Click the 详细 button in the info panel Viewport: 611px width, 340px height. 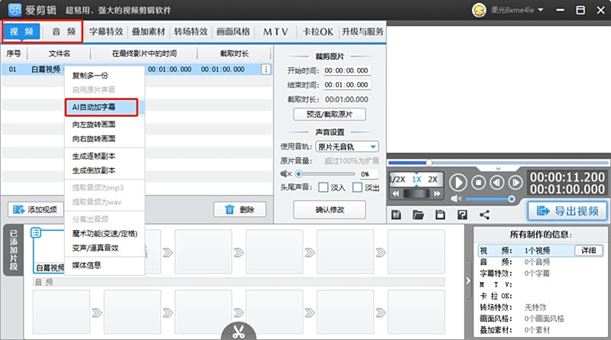point(588,251)
